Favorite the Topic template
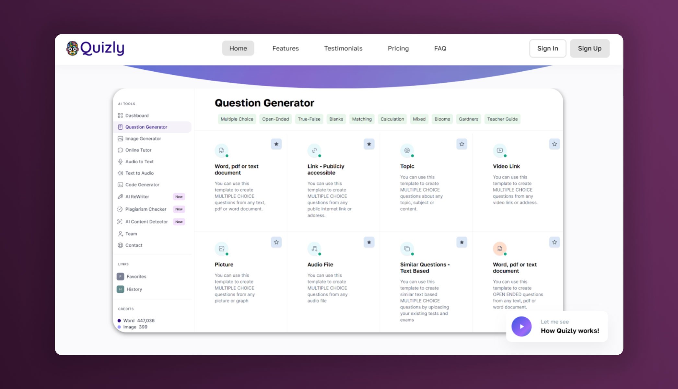 (462, 144)
